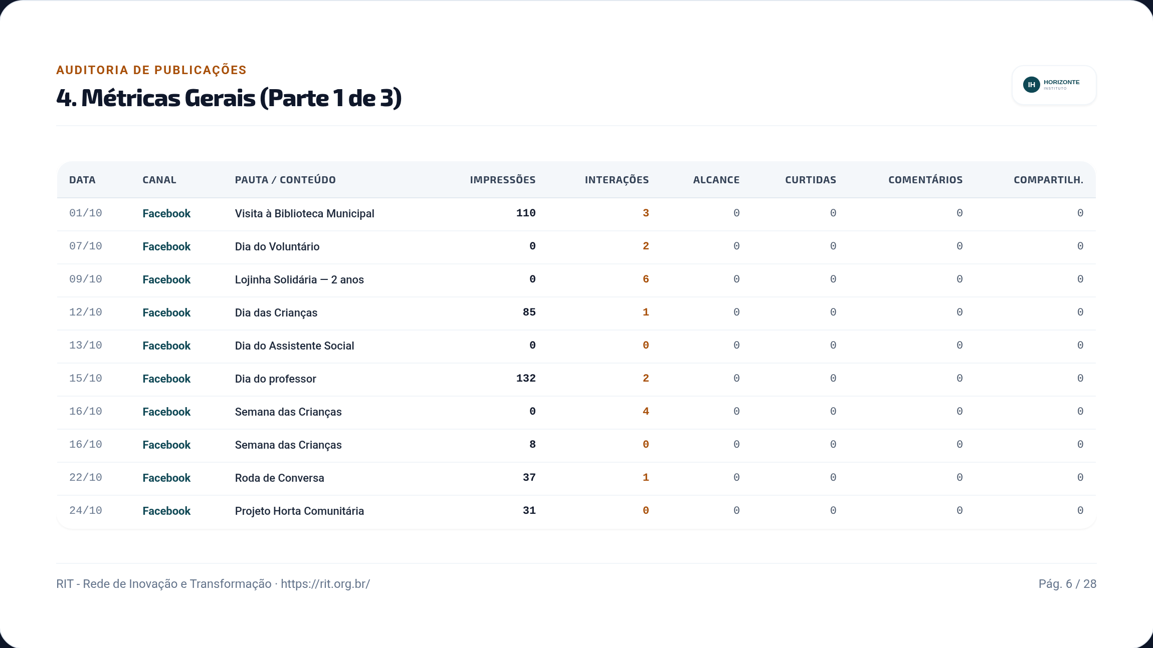Click the INTERAÇÕES column header
The height and width of the screenshot is (648, 1153).
point(617,180)
